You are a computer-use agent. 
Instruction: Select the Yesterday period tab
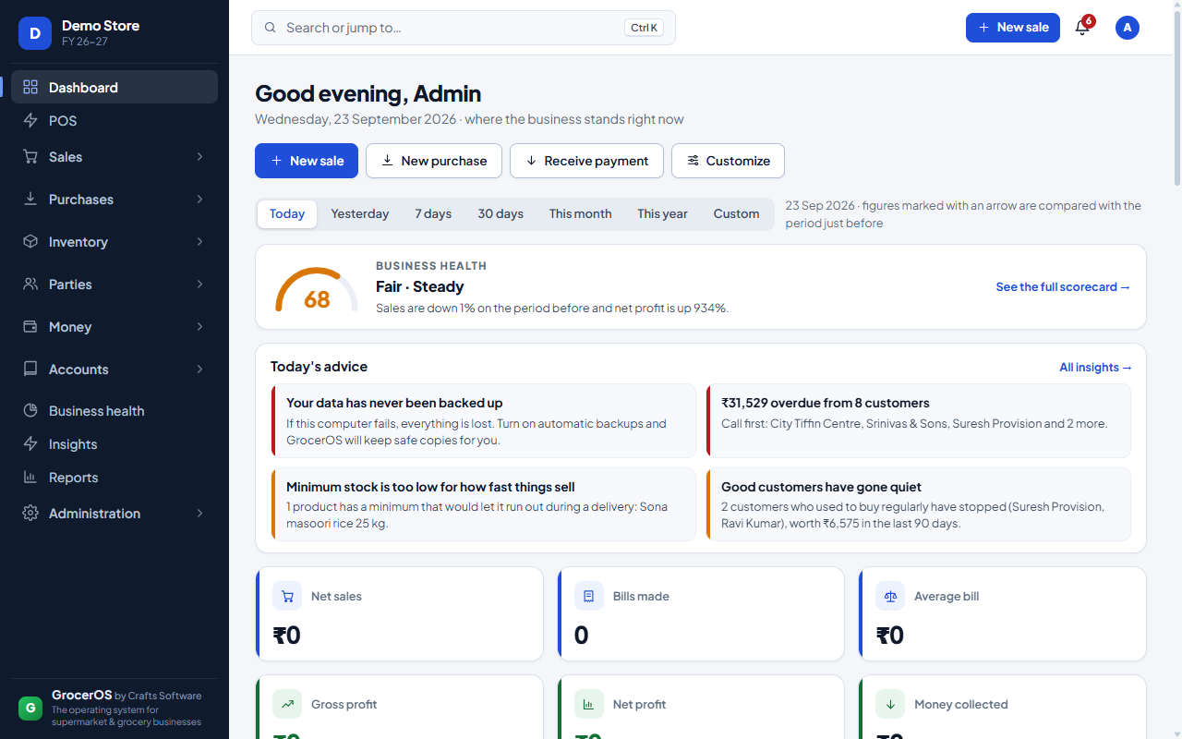360,213
